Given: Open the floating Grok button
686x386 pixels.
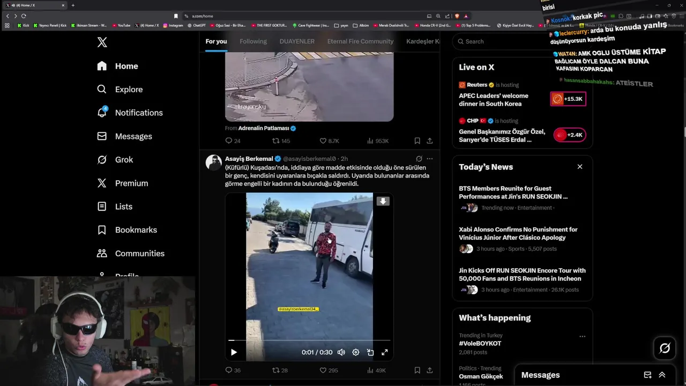Looking at the screenshot, I should [x=665, y=348].
